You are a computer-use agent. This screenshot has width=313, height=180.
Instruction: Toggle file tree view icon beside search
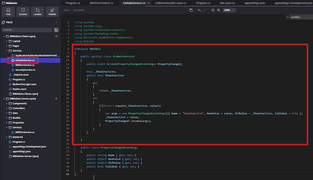click(x=56, y=30)
